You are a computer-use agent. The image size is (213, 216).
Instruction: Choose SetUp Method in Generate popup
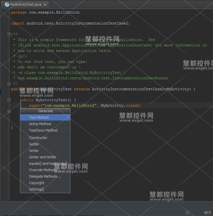45,124
